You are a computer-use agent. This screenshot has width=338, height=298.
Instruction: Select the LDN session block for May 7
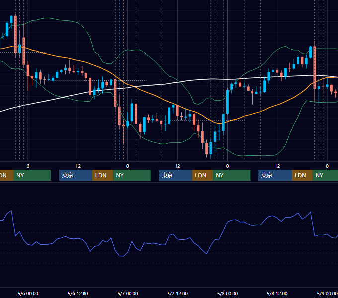click(202, 175)
